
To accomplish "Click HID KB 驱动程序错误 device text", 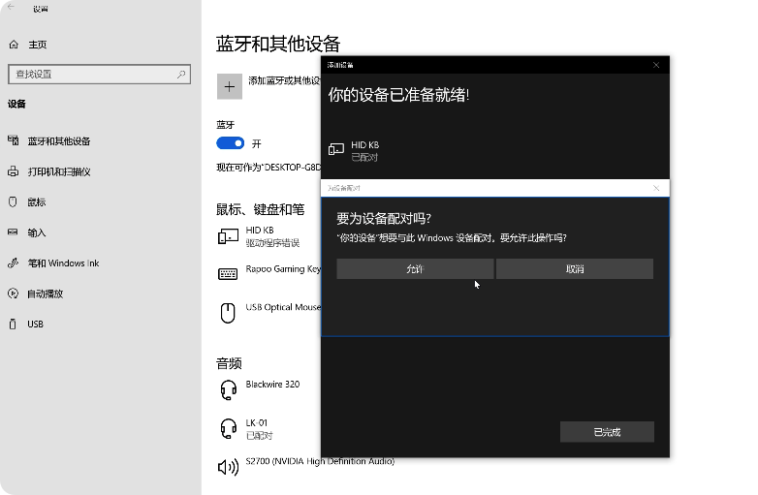I will point(272,236).
